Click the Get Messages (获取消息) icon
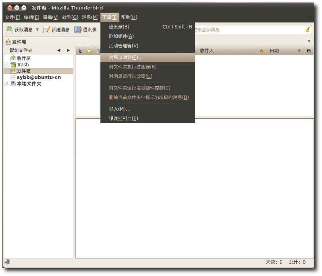322x276 pixels. (x=9, y=29)
